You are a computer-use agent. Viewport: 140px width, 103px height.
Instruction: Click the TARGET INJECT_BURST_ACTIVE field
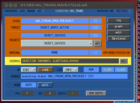[x=55, y=28]
